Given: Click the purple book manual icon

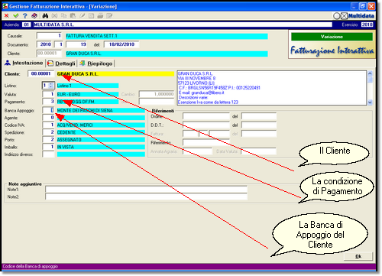Looking at the screenshot, I should pos(34,16).
